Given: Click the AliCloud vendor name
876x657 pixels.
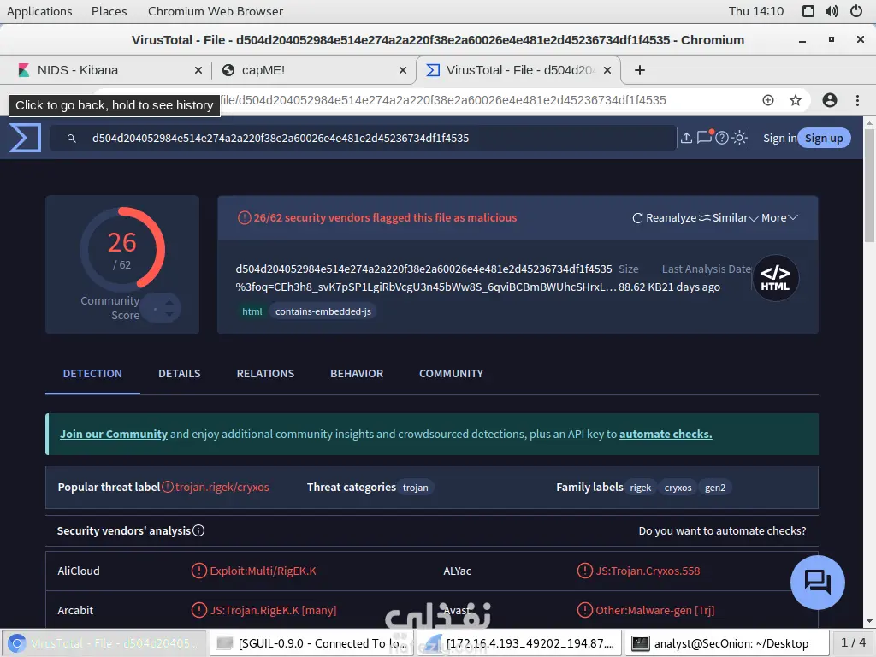Looking at the screenshot, I should 79,571.
